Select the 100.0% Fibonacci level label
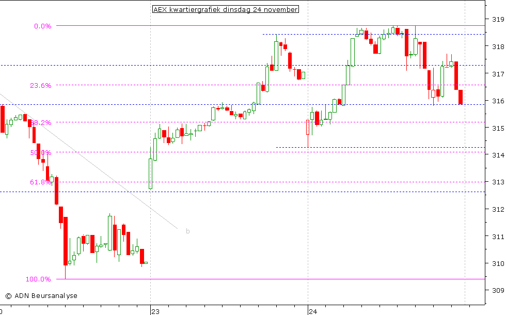The image size is (506, 315). click(38, 279)
